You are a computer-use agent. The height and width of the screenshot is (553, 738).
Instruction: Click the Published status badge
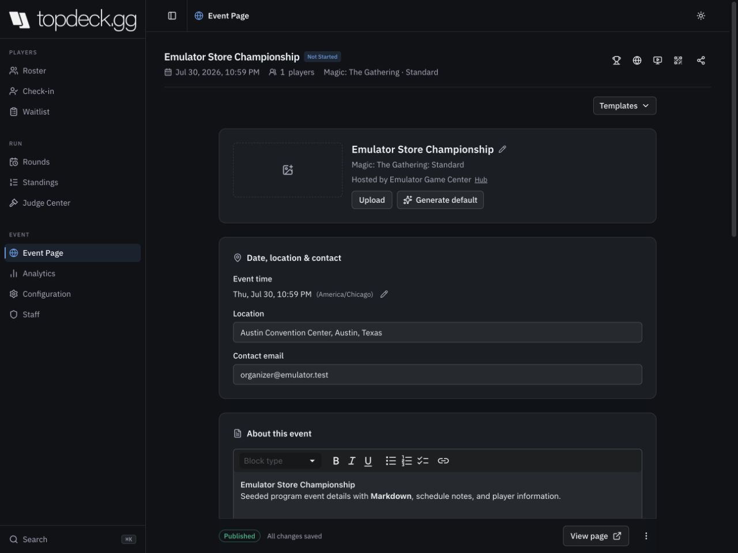click(239, 536)
